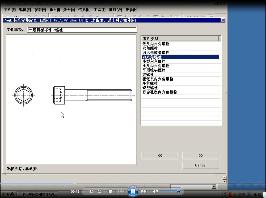Click the bolt drawing preview

[71, 100]
